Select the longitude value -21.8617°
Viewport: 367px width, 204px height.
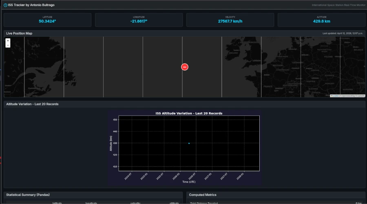139,21
